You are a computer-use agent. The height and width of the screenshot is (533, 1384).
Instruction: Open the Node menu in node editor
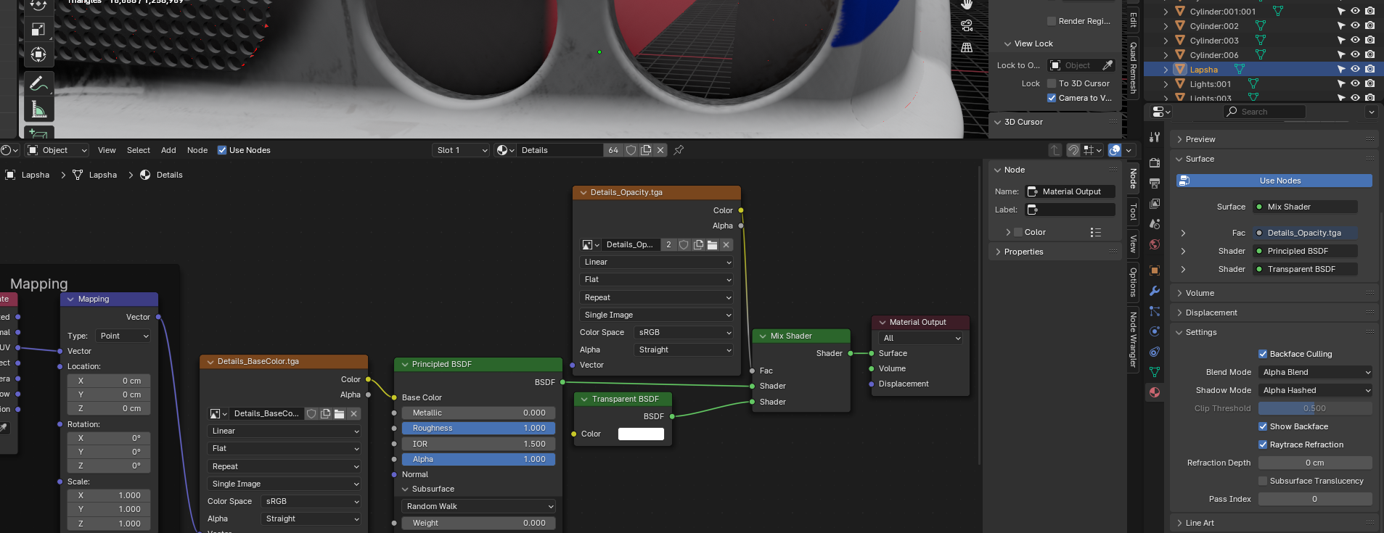click(197, 150)
